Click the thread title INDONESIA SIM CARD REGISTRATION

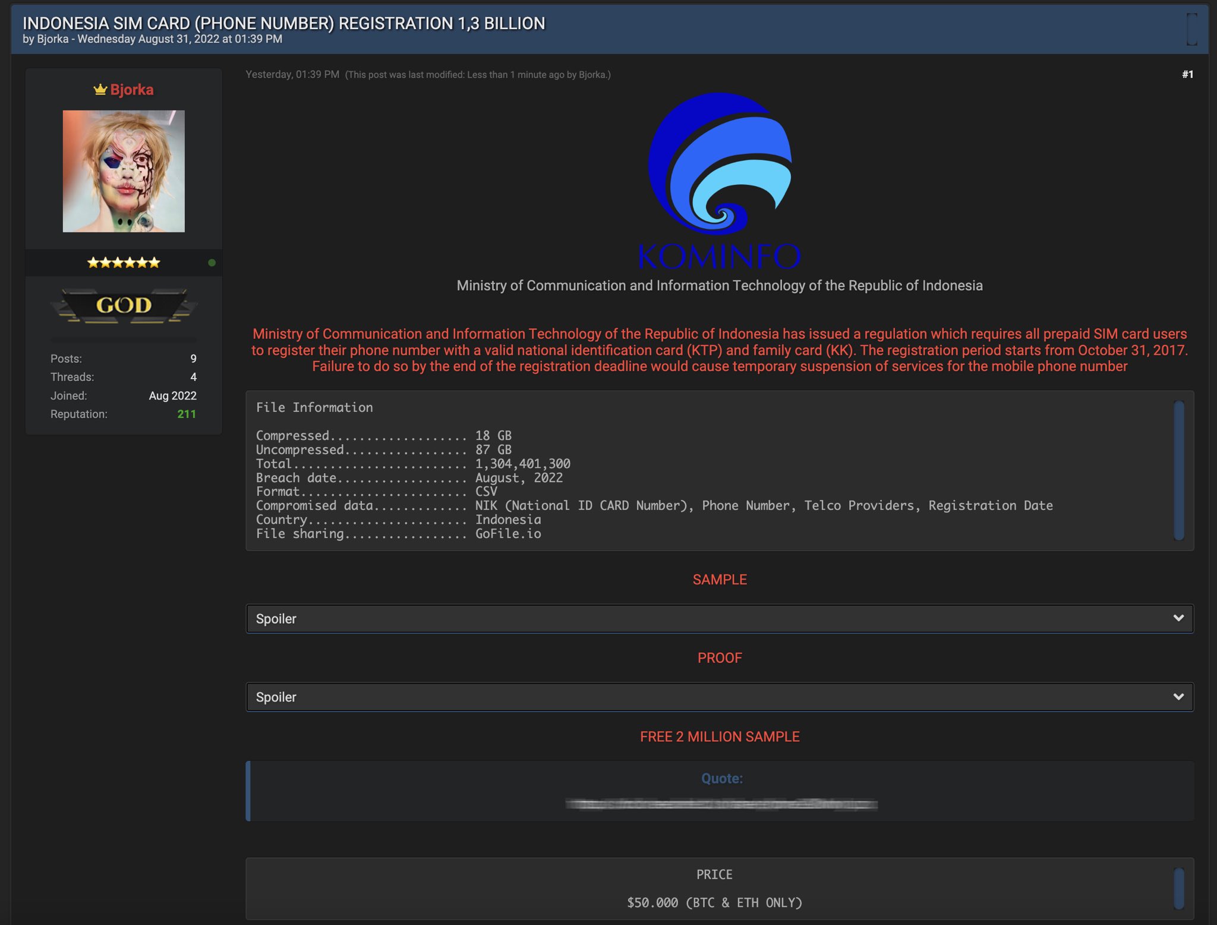click(x=283, y=23)
